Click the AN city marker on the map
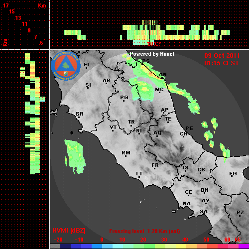249x249 pixels. (163, 75)
